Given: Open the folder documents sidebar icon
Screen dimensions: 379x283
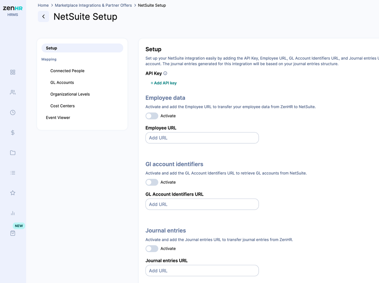Looking at the screenshot, I should pos(13,153).
